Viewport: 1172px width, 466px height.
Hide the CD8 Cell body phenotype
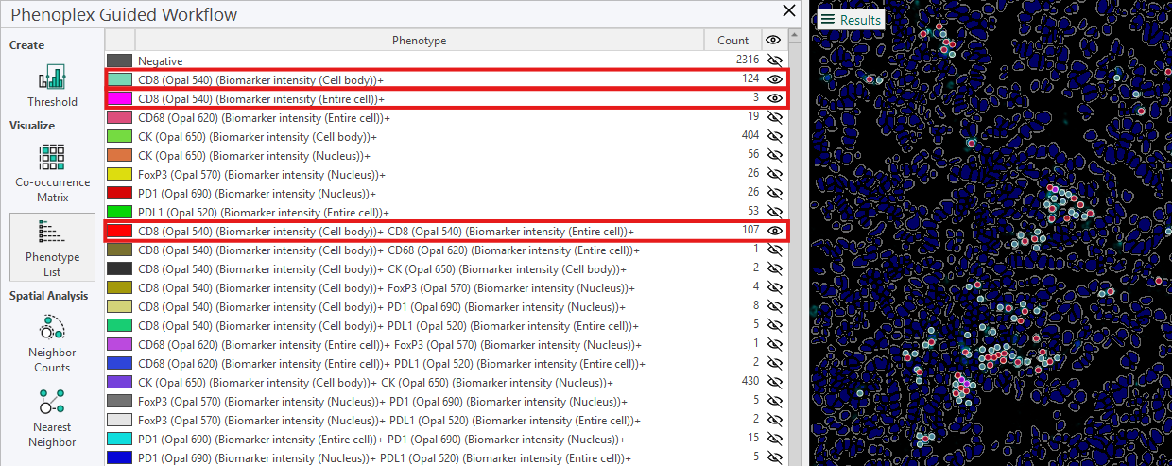[775, 79]
